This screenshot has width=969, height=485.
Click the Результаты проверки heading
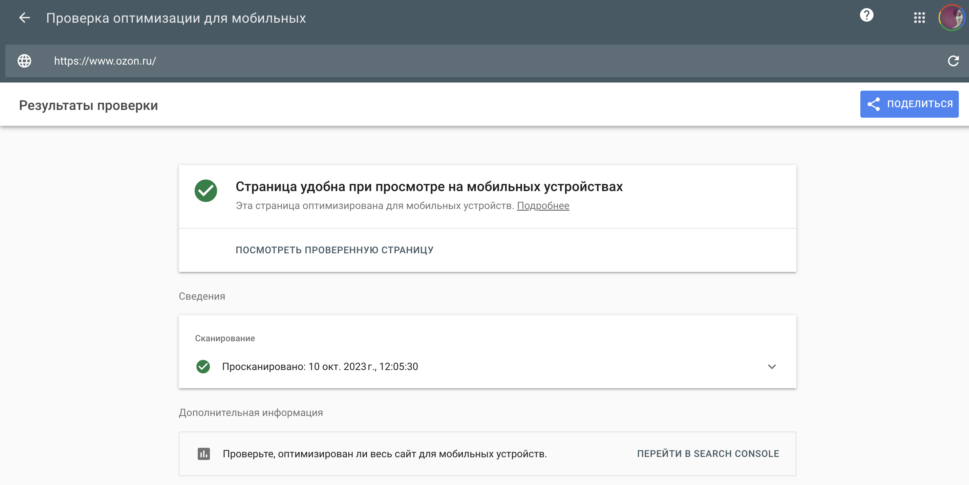[x=88, y=106]
